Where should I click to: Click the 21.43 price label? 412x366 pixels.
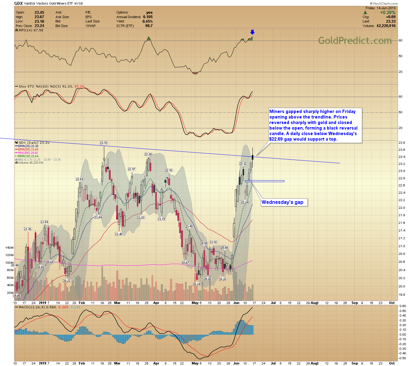(x=189, y=226)
